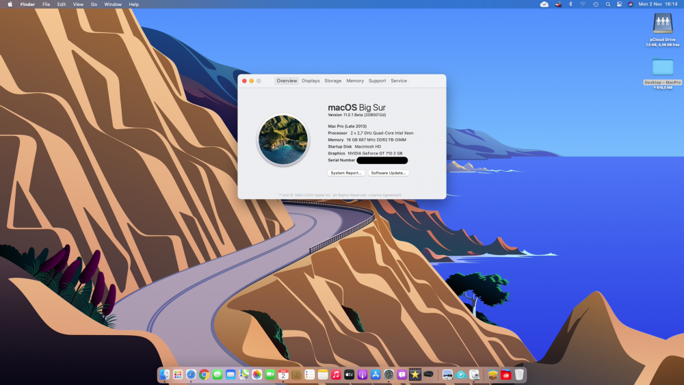
Task: Click the pCloud checkmark menu bar icon
Action: (544, 4)
